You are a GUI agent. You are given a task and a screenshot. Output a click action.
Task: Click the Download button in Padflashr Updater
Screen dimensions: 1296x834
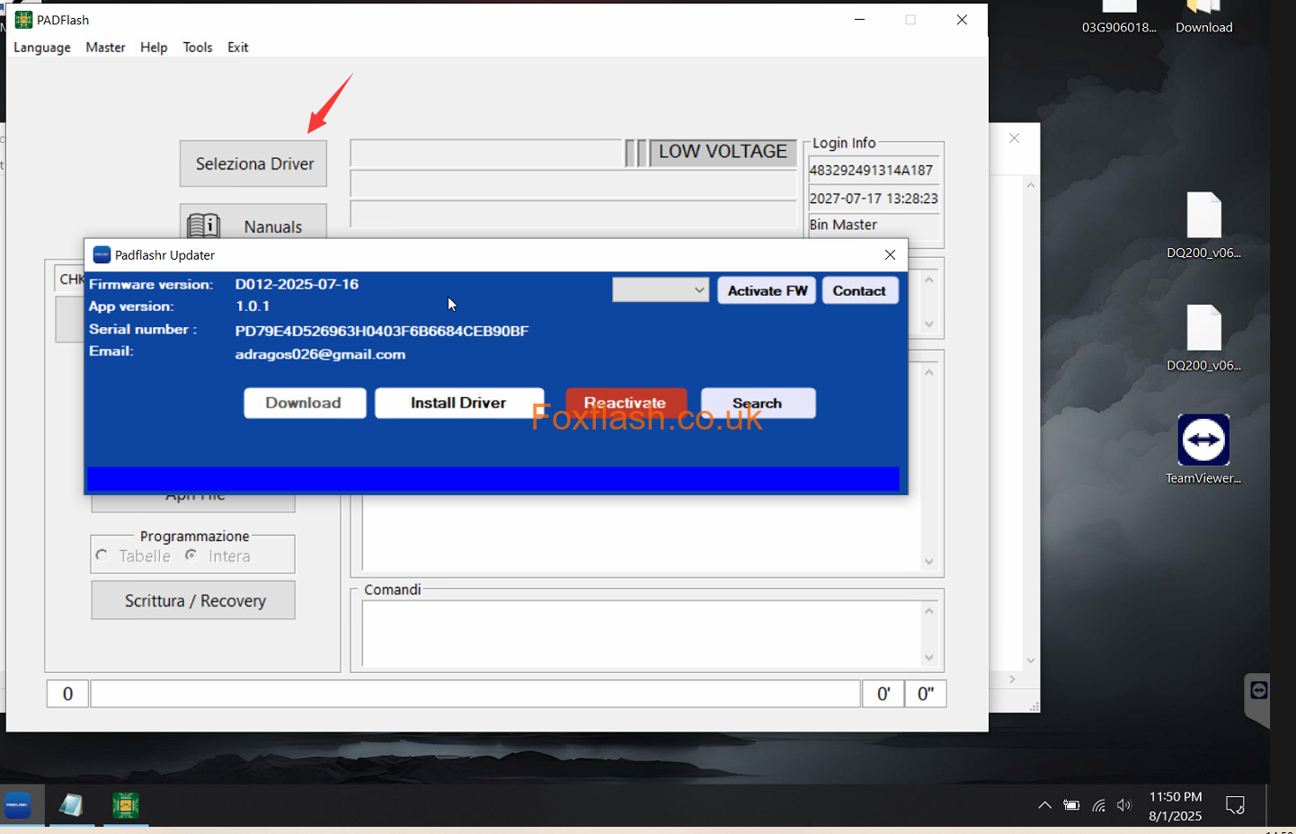tap(305, 403)
